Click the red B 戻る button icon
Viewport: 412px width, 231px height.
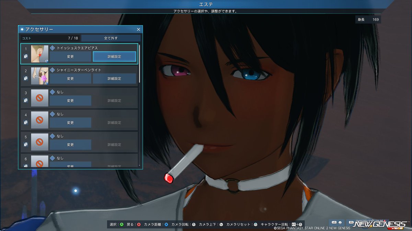(x=139, y=224)
